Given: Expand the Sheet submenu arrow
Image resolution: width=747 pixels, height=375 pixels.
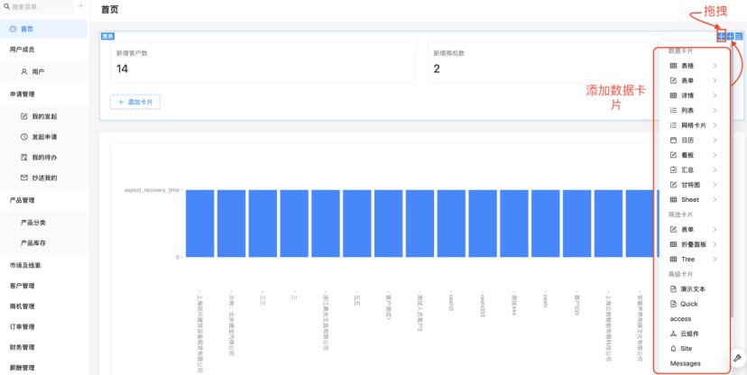Looking at the screenshot, I should point(715,199).
